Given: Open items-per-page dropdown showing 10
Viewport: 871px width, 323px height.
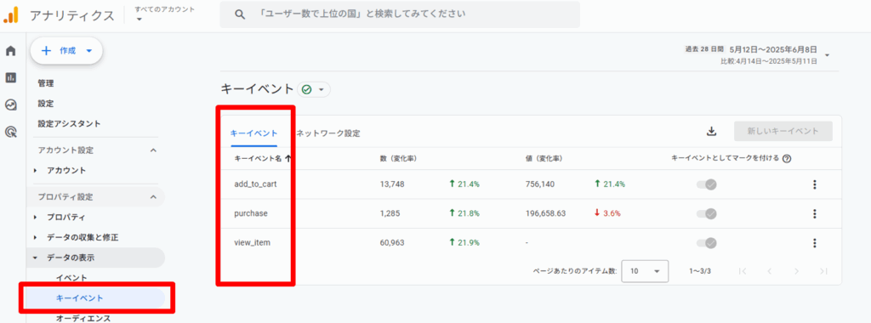Looking at the screenshot, I should [x=645, y=271].
